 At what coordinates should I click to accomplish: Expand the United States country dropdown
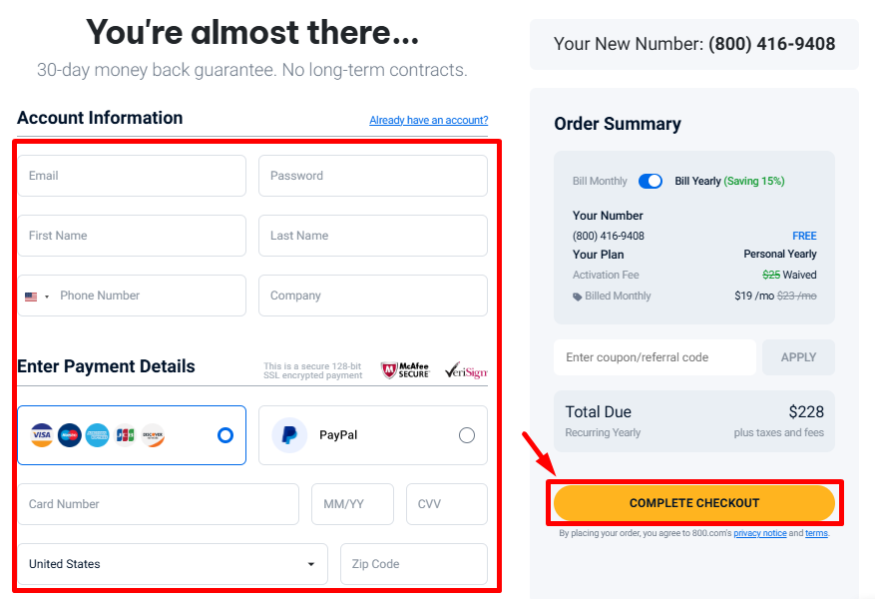click(172, 564)
